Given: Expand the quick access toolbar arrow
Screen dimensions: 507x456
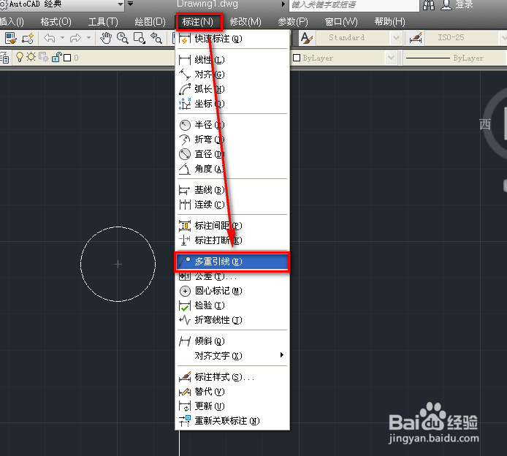Looking at the screenshot, I should 130,4.
